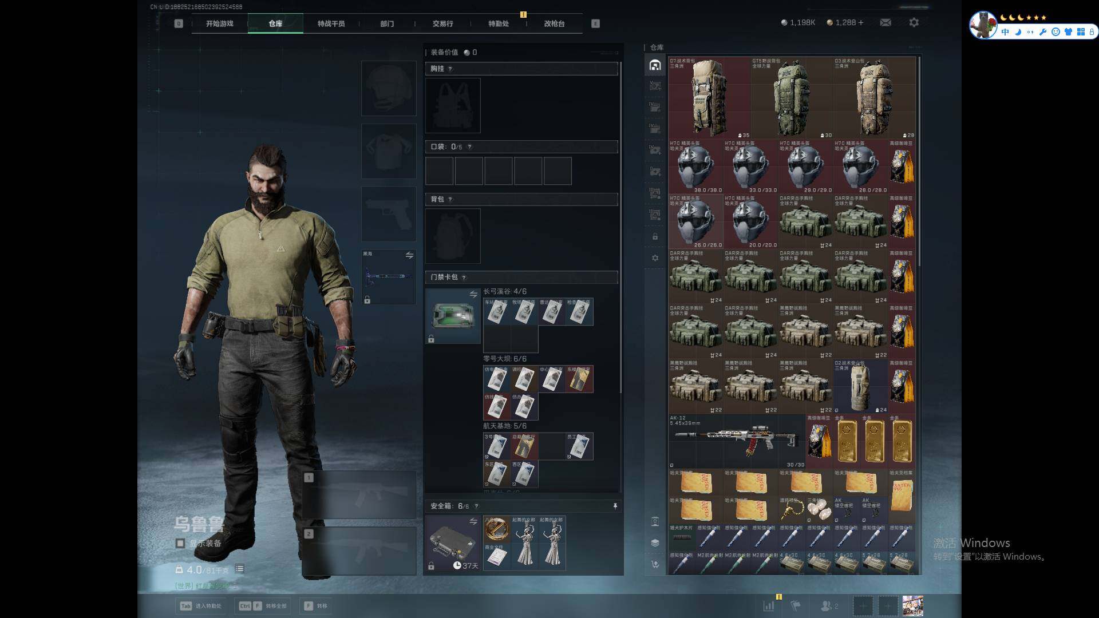Viewport: 1099px width, 618px height.
Task: Click the weight details list icon
Action: (x=240, y=569)
